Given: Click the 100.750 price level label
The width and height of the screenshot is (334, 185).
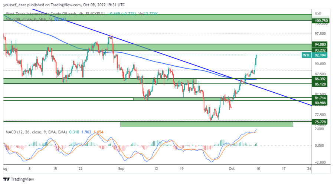Looking at the screenshot, I should pos(321,21).
